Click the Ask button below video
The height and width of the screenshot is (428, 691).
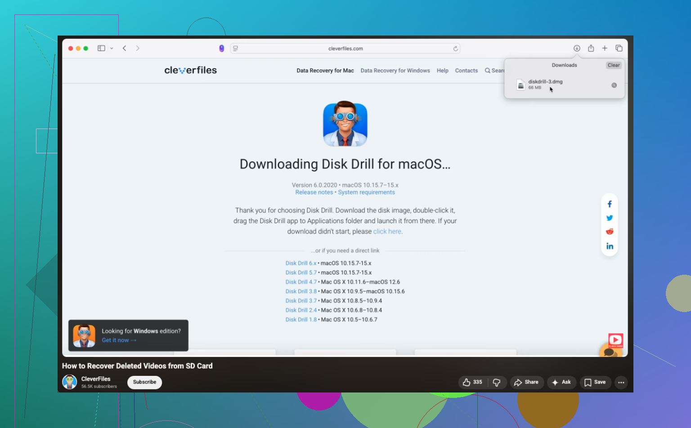pos(561,382)
